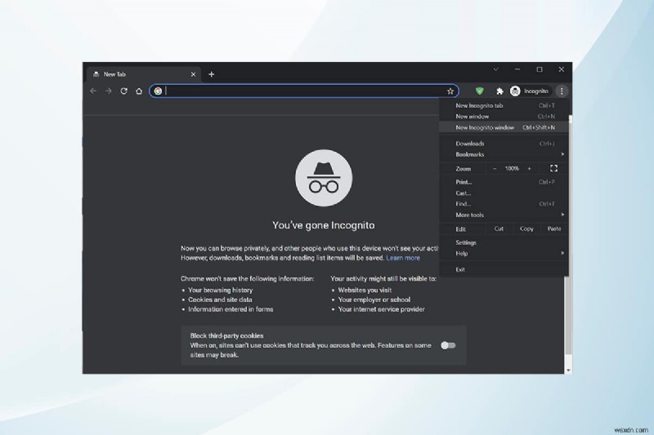654x435 pixels.
Task: Bookmark this tab with the star
Action: [x=450, y=91]
